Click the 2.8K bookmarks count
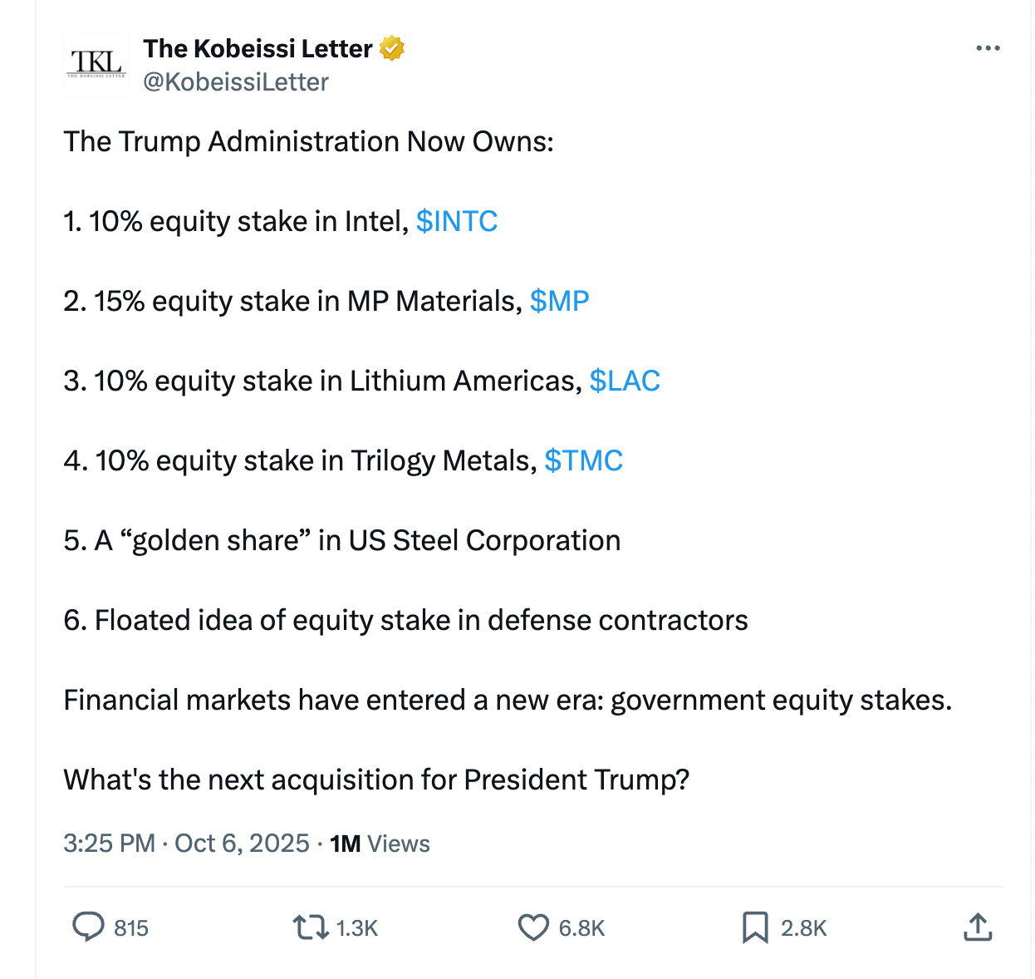 click(803, 928)
